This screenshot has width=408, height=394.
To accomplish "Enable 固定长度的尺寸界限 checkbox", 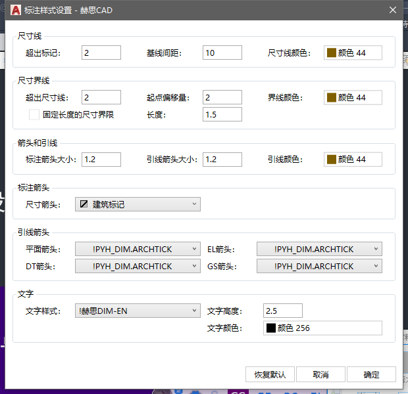I will pyautogui.click(x=34, y=114).
